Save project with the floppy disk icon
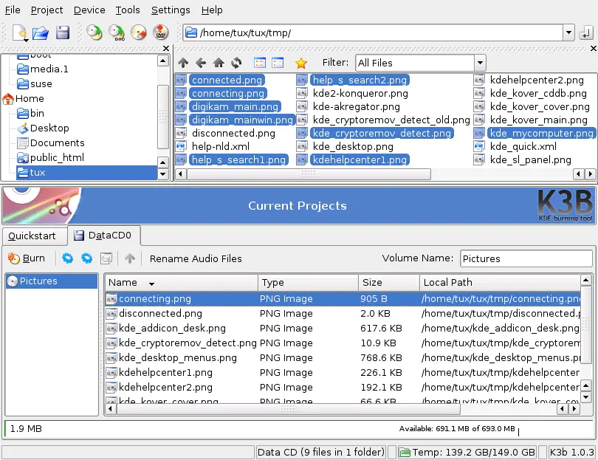Screen dimensions: 598x460 pos(63,32)
